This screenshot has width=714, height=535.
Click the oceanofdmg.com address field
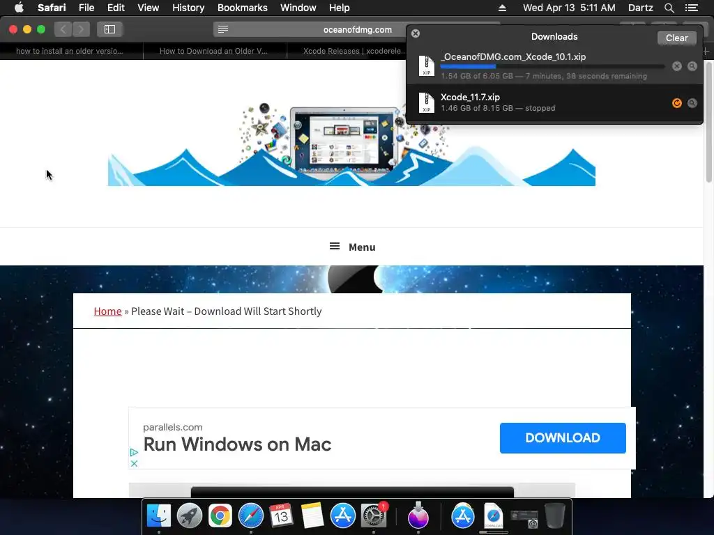[x=358, y=29]
